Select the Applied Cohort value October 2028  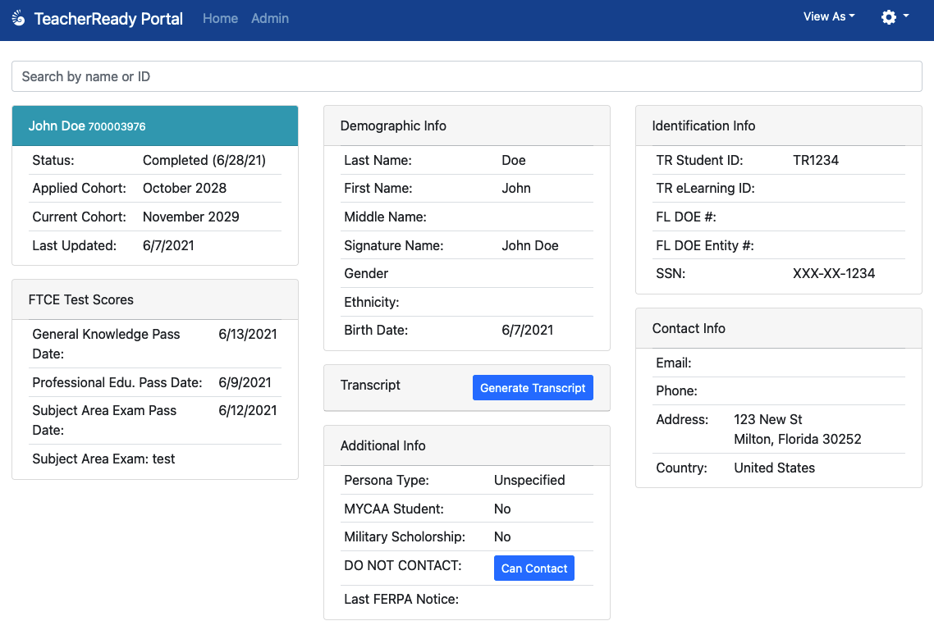point(185,188)
